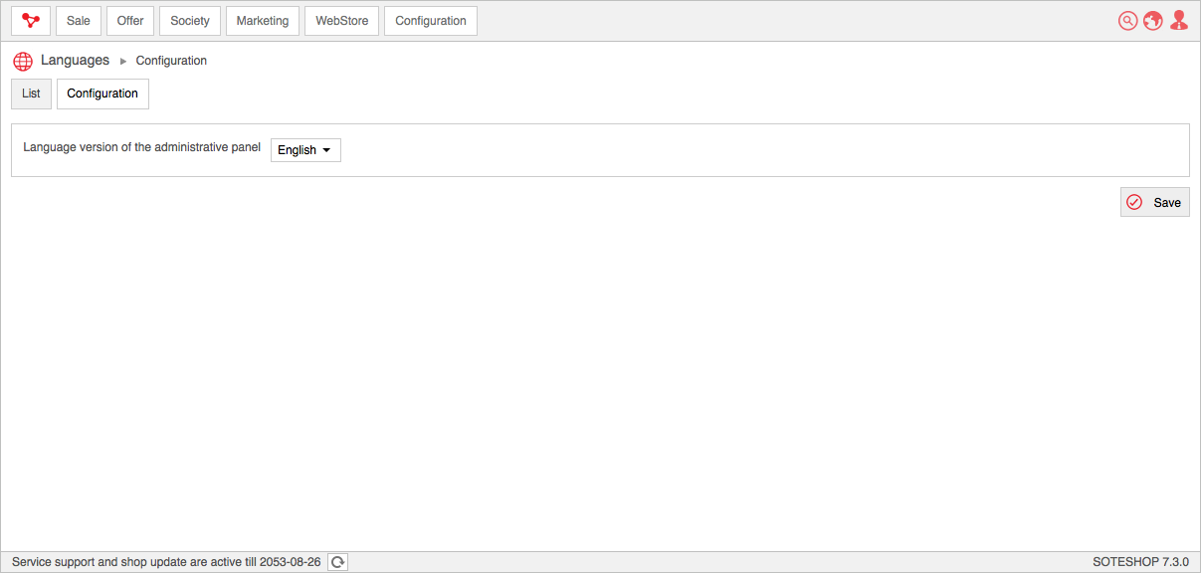Click the Configuration breadcrumb text
The image size is (1201, 573).
click(x=171, y=61)
